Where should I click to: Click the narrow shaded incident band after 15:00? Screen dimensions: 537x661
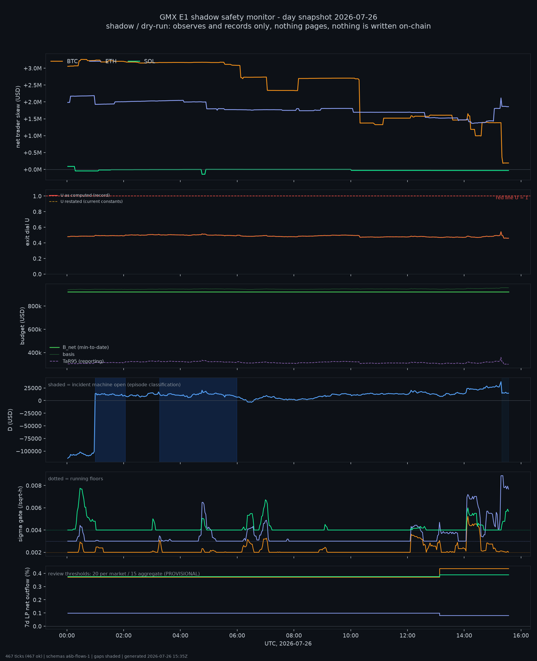click(x=505, y=420)
